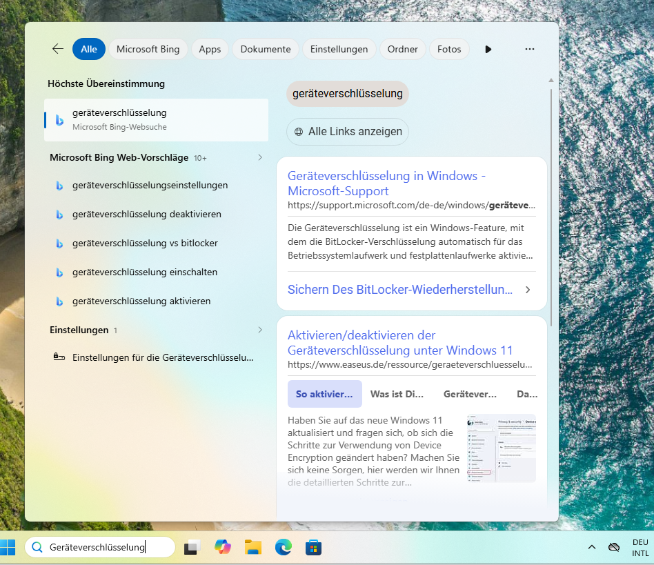Viewport: 654px width, 565px height.
Task: Select suggestion geräteverschlüsselung deaktivieren
Action: coord(156,215)
